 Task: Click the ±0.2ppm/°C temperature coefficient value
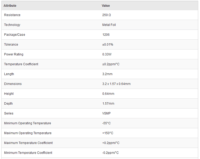(x=111, y=64)
